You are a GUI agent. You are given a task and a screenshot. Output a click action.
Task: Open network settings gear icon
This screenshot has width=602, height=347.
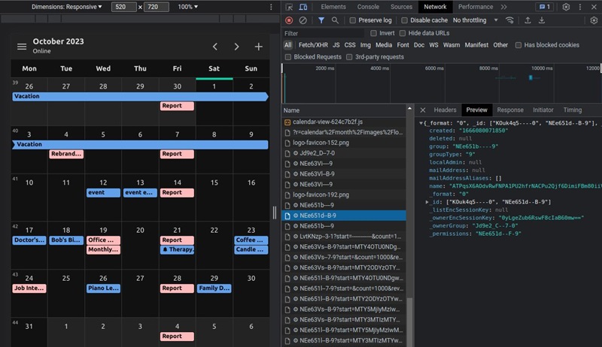(x=594, y=20)
